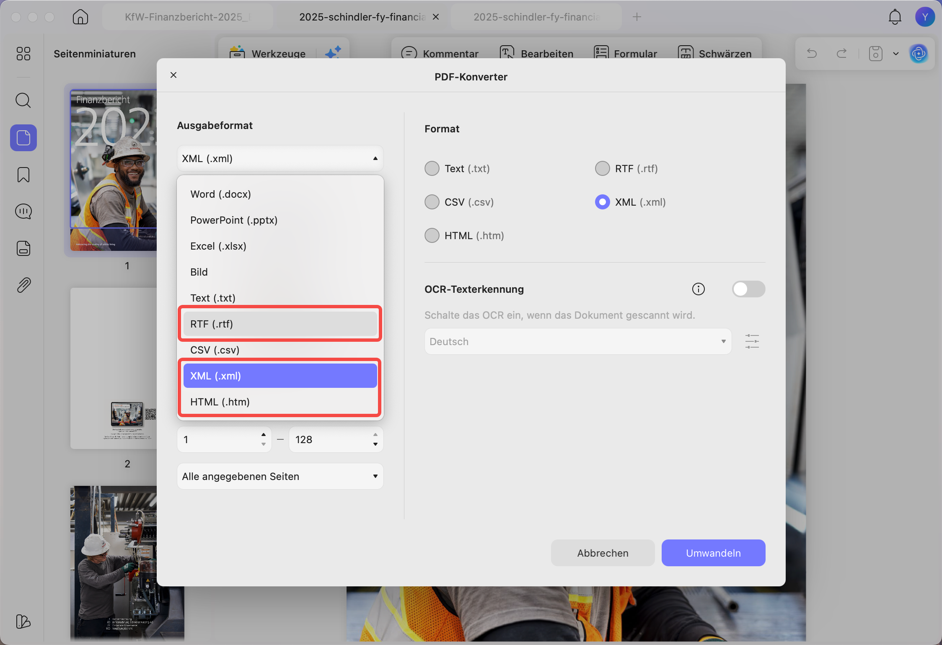Select the HTML (.htm) radio button
The height and width of the screenshot is (645, 942).
[432, 235]
